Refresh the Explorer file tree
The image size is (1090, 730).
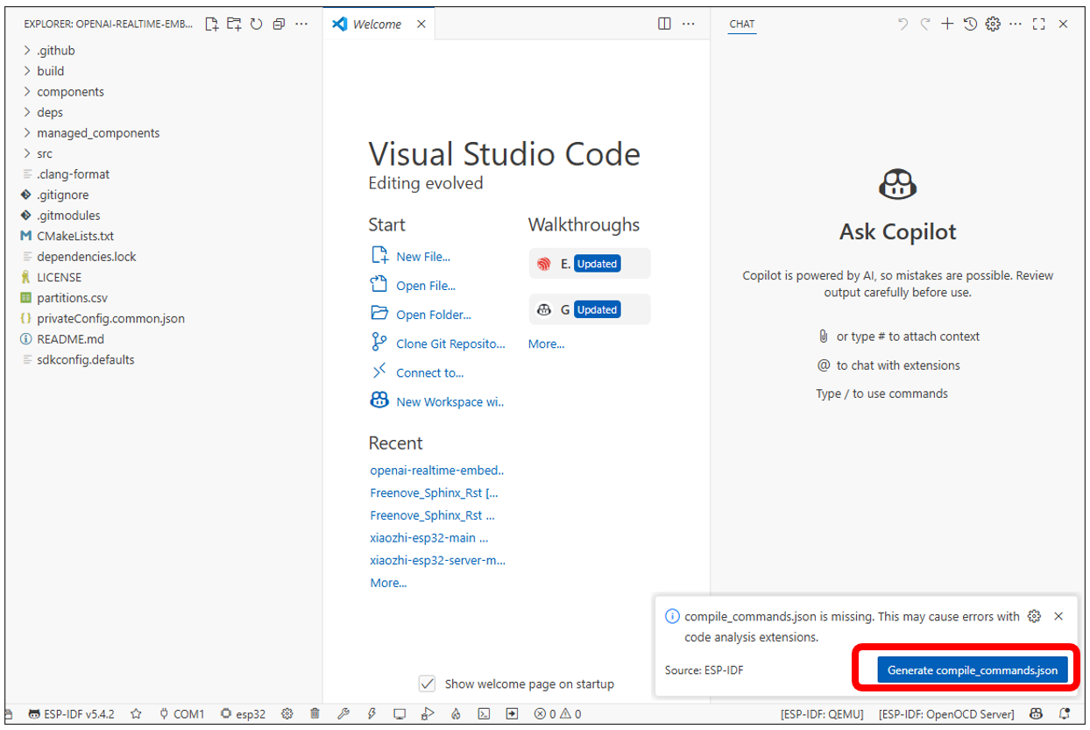point(257,25)
